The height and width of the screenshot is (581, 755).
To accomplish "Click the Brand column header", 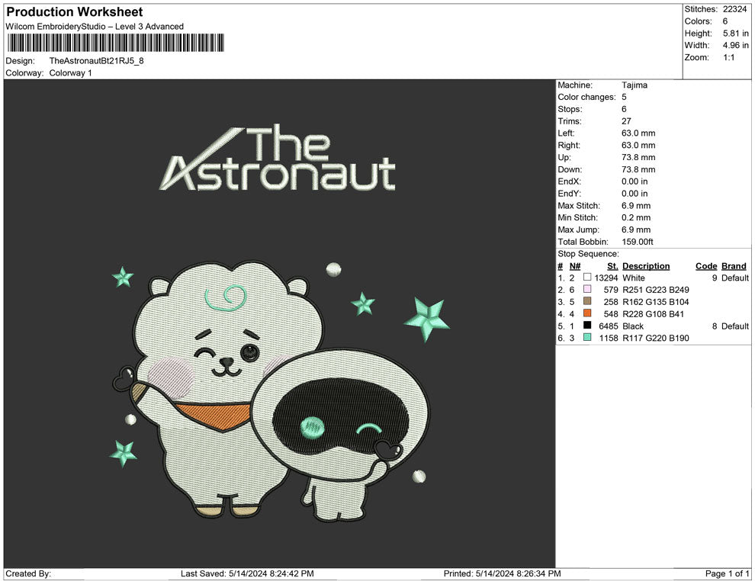I will point(734,266).
